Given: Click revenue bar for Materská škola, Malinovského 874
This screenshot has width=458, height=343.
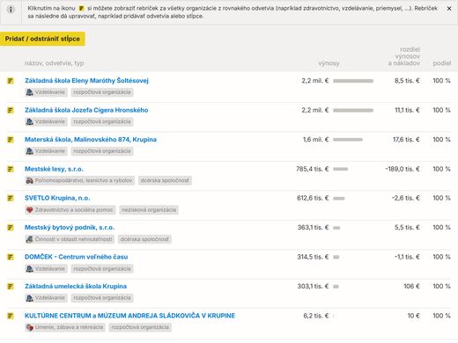Looking at the screenshot, I should [348, 140].
